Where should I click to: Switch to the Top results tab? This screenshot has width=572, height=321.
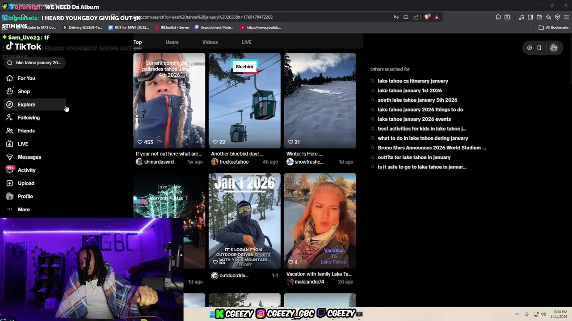tap(137, 42)
